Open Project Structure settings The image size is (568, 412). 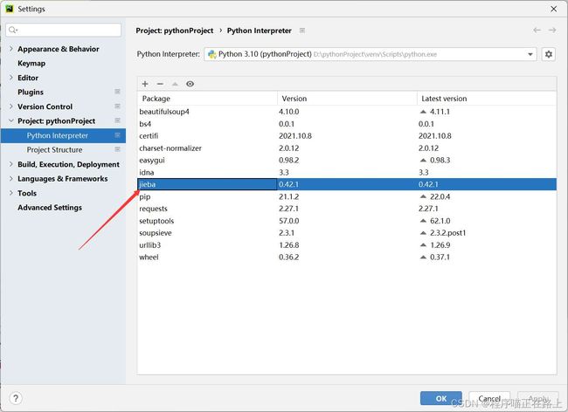coord(54,150)
